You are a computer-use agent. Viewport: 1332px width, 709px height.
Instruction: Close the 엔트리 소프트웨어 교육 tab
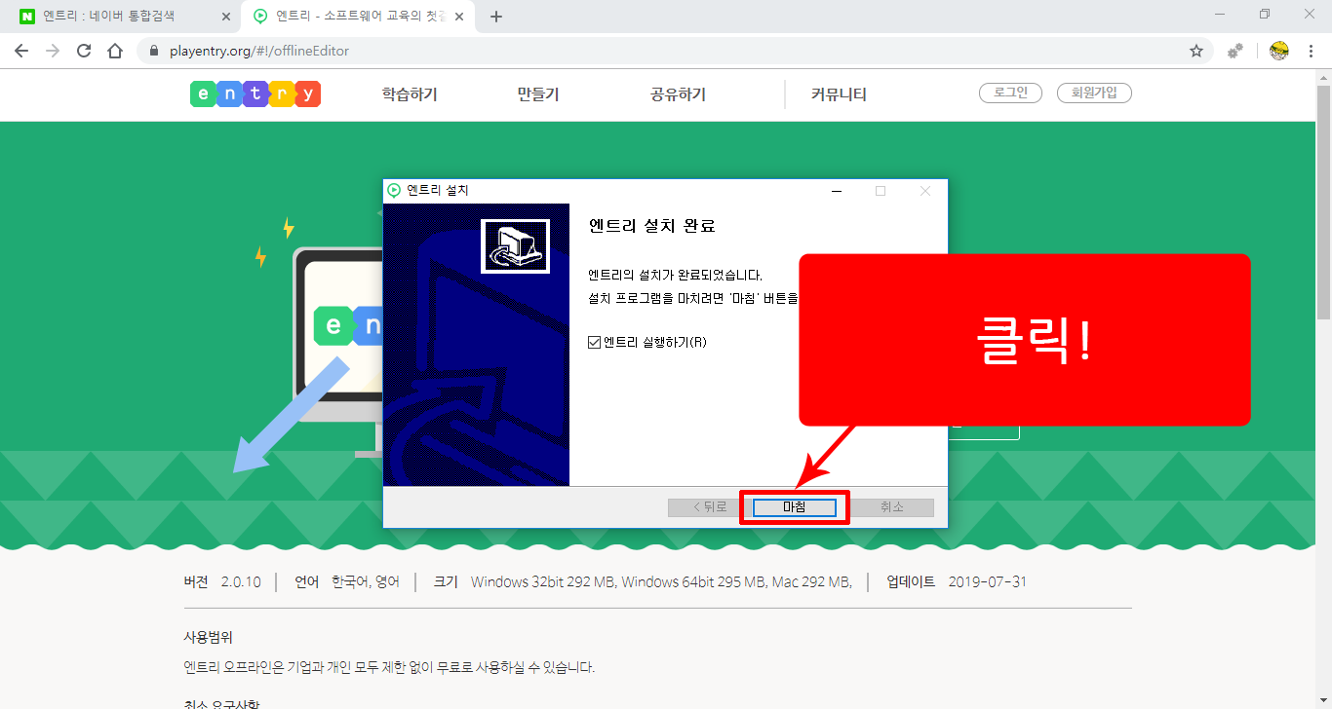coord(460,16)
